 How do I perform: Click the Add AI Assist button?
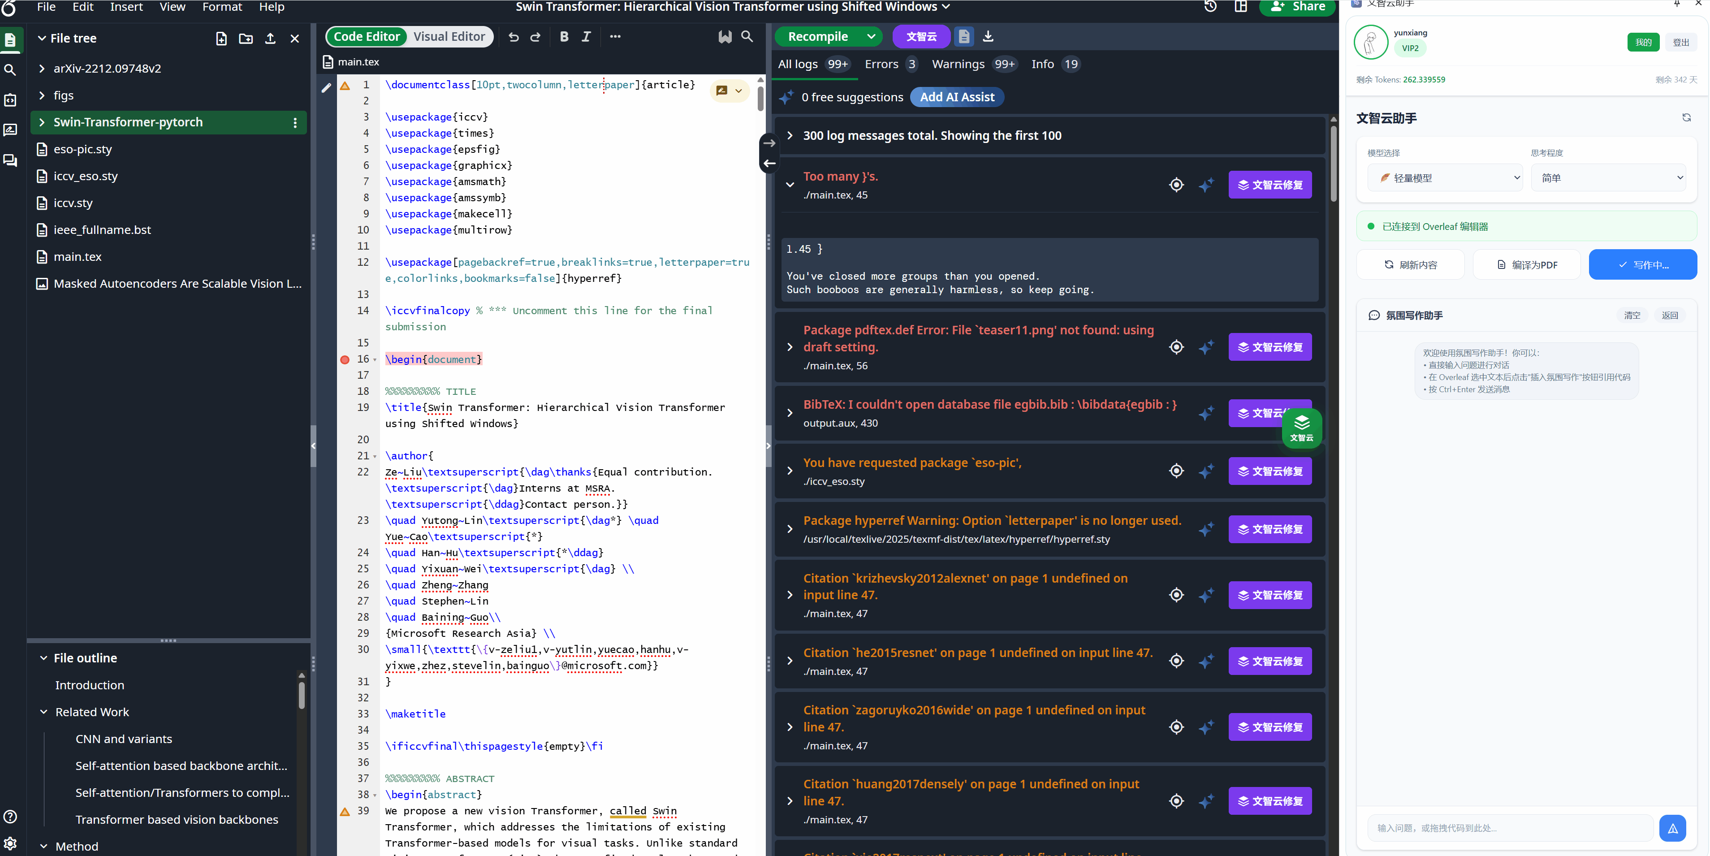(x=957, y=98)
